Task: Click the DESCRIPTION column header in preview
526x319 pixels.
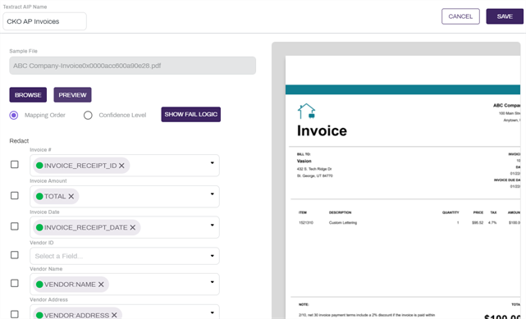Action: coord(341,212)
